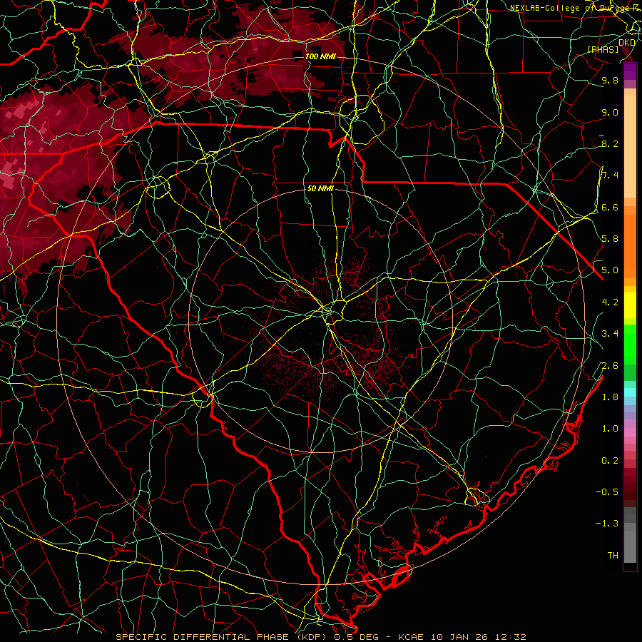Click the -0.5 legend value
The image size is (642, 642).
tap(607, 491)
